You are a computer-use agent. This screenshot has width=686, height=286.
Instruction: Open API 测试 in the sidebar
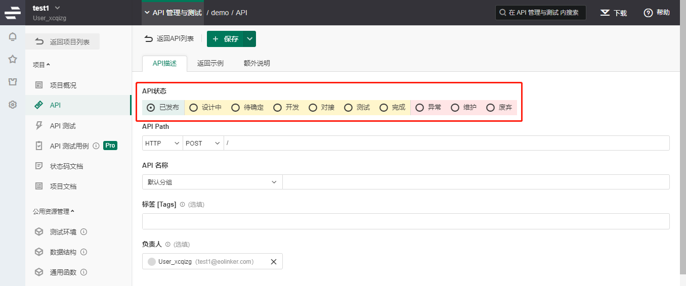[x=63, y=126]
